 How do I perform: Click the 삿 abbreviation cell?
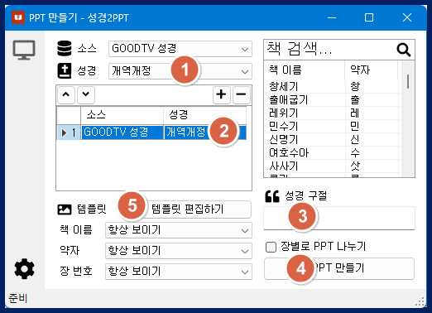pyautogui.click(x=372, y=166)
